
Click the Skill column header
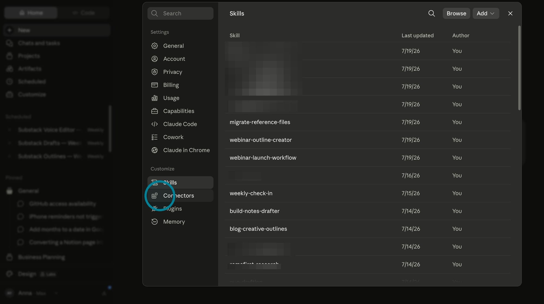click(x=234, y=35)
